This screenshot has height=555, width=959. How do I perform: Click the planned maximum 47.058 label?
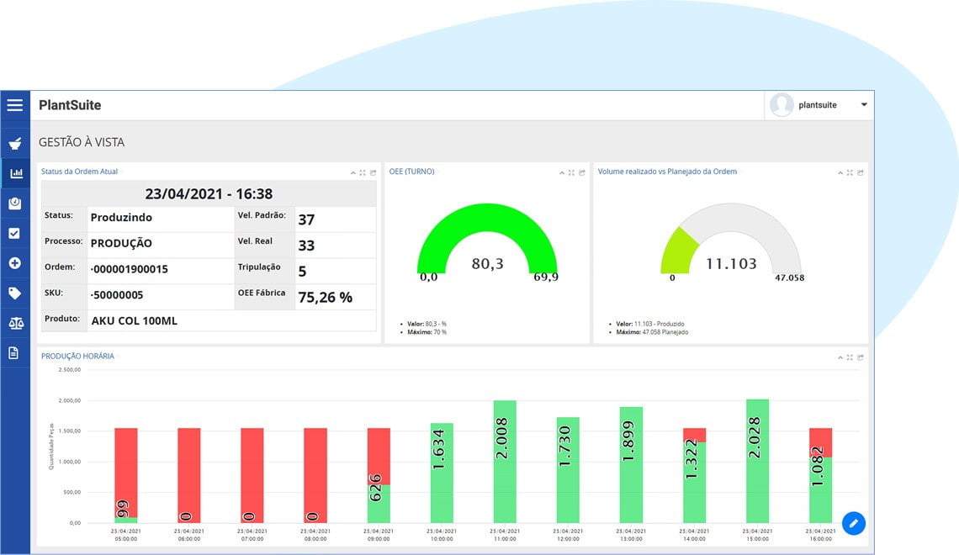pos(790,277)
